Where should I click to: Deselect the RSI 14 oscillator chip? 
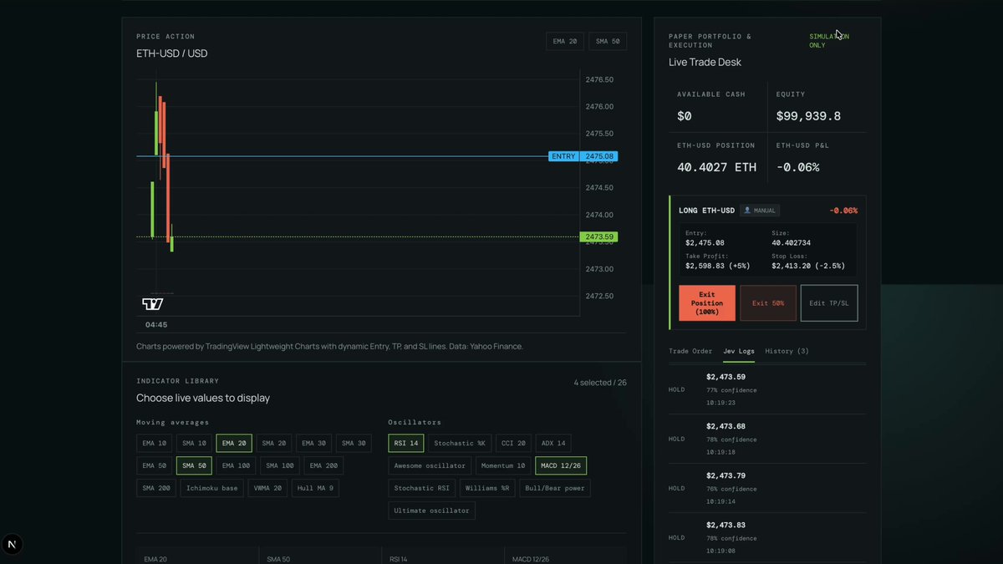click(406, 443)
